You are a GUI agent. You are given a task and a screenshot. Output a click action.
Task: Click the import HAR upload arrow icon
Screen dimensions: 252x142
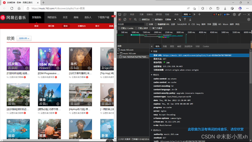[x=185, y=20]
